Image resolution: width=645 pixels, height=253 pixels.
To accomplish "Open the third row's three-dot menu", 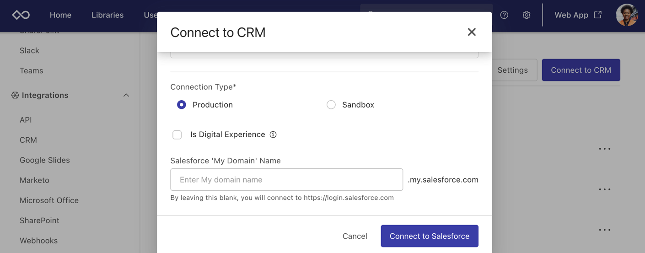I will point(605,230).
